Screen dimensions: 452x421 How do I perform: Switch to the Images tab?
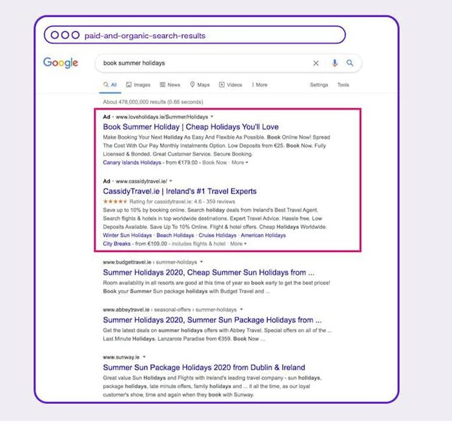[138, 85]
